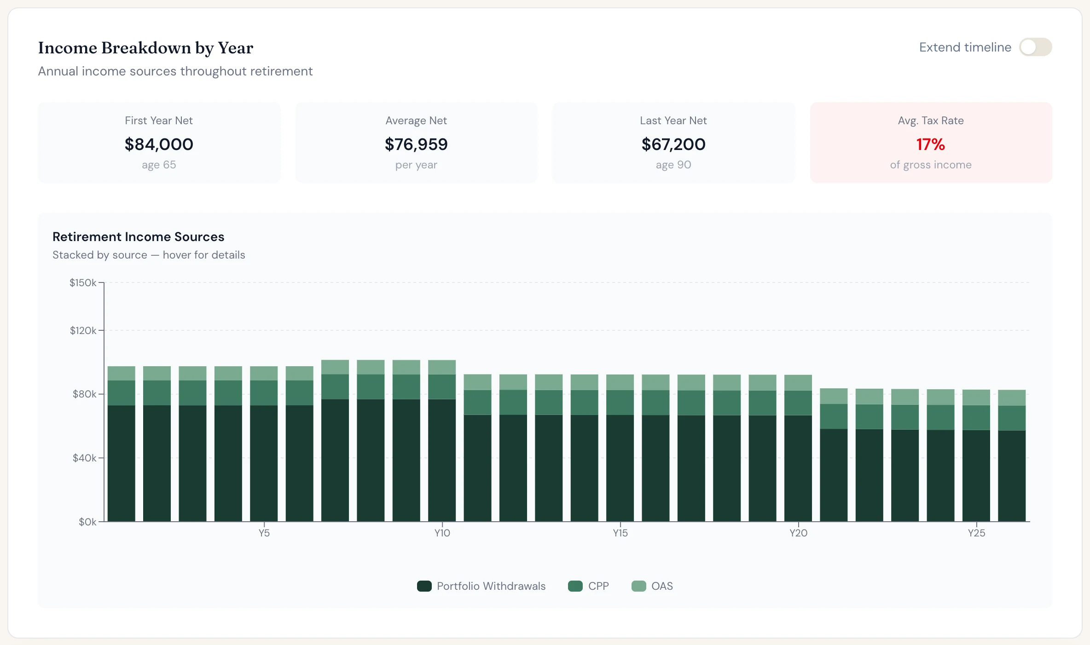Click the CPP legend swatch
The height and width of the screenshot is (645, 1090).
point(575,586)
